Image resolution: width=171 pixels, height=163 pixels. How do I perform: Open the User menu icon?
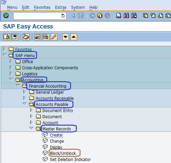click(6, 37)
